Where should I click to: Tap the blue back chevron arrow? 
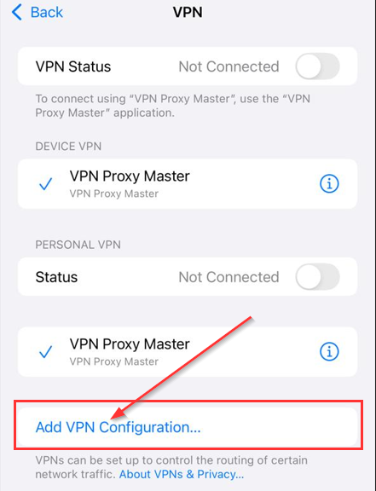(16, 12)
